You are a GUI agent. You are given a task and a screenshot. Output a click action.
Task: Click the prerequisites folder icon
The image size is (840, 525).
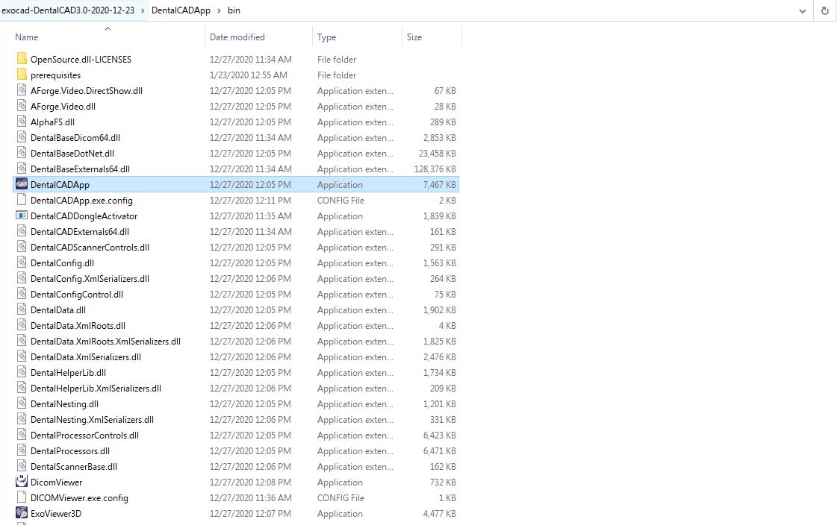pos(22,75)
